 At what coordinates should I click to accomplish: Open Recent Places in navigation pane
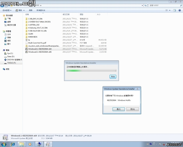(10, 25)
